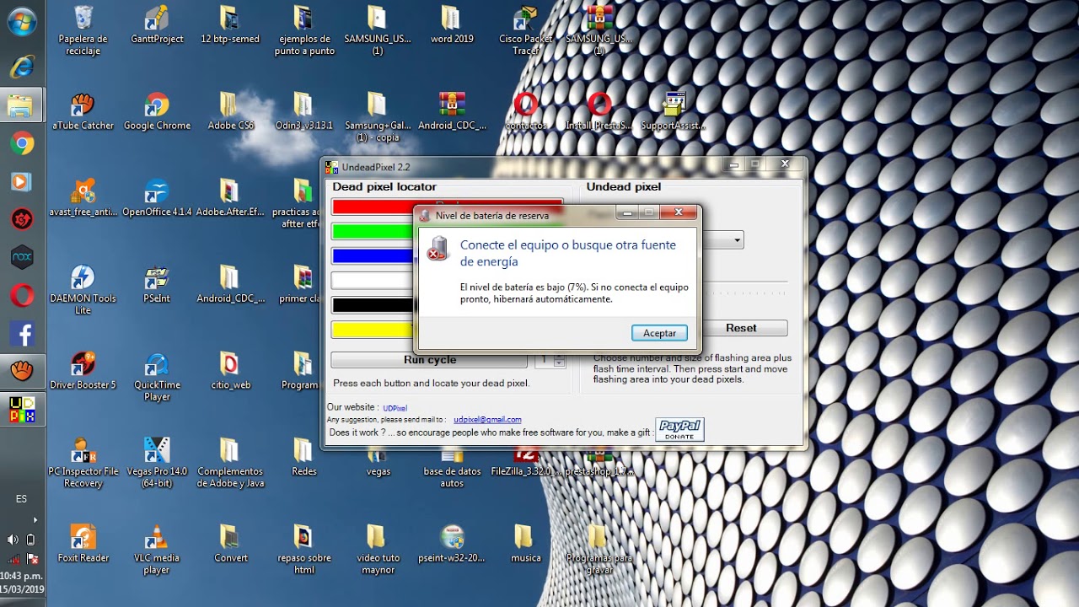1079x607 pixels.
Task: Open Windows Explorer in the taskbar
Action: click(x=22, y=105)
